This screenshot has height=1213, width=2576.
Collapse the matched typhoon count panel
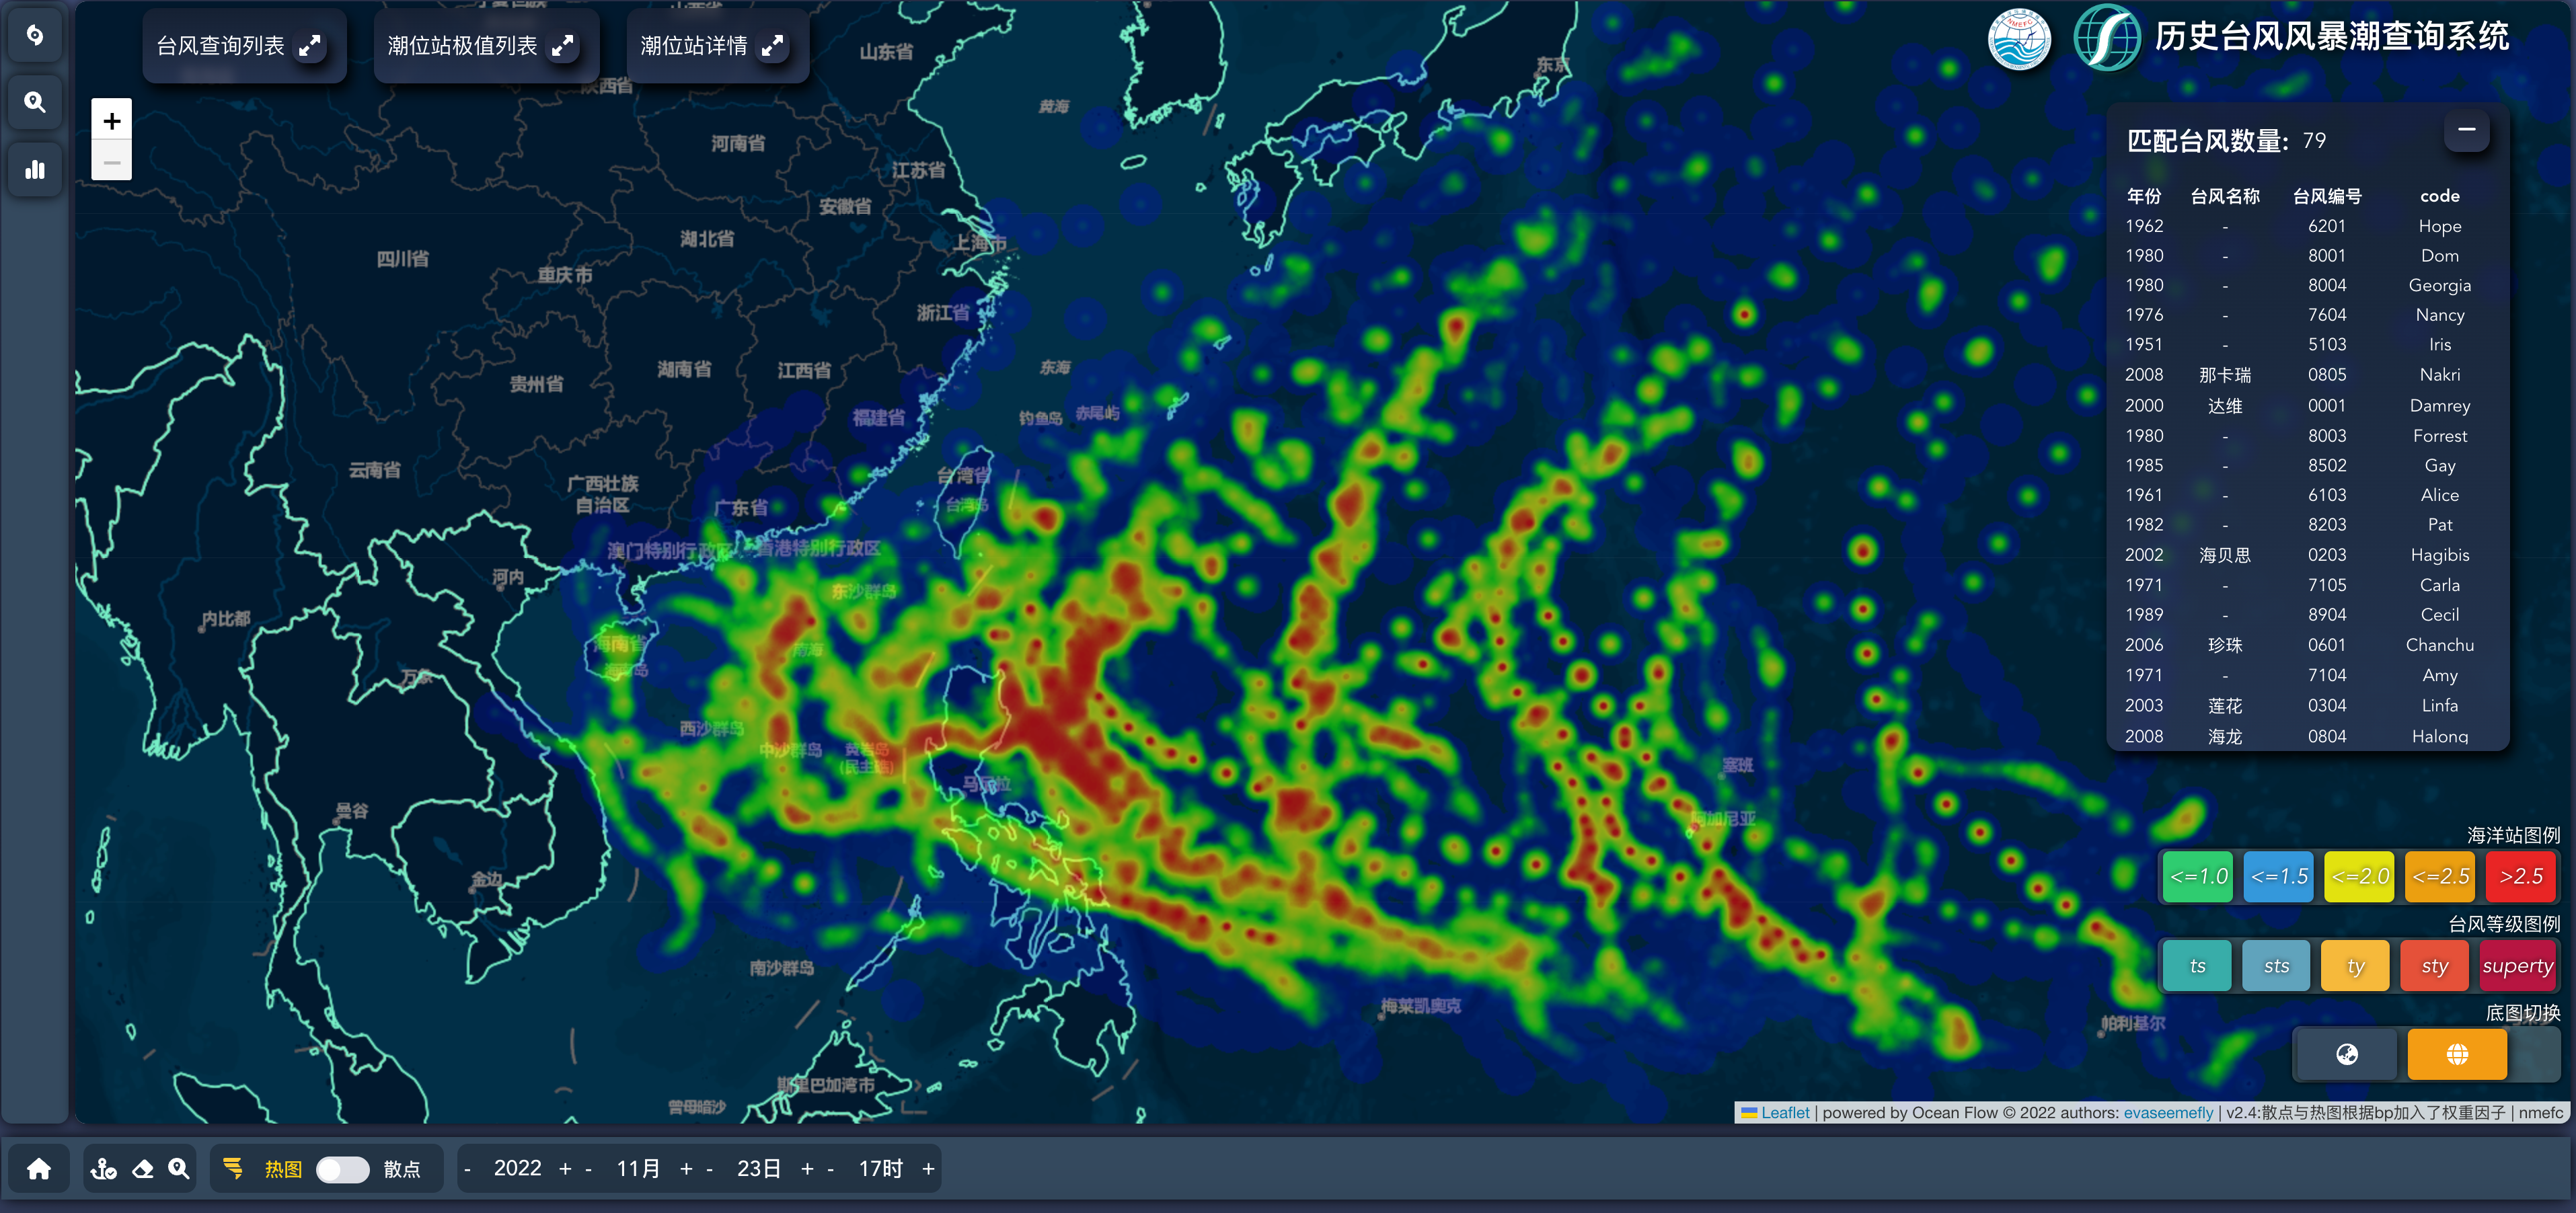pos(2466,130)
